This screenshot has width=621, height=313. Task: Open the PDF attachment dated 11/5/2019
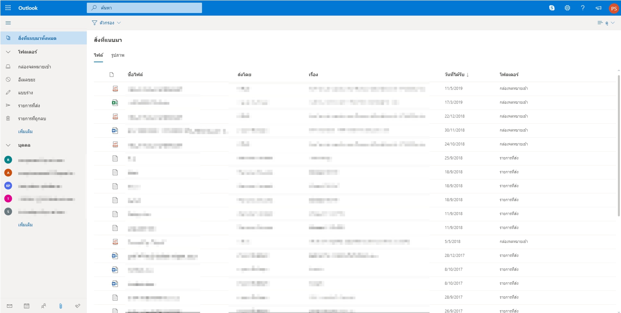(x=115, y=89)
